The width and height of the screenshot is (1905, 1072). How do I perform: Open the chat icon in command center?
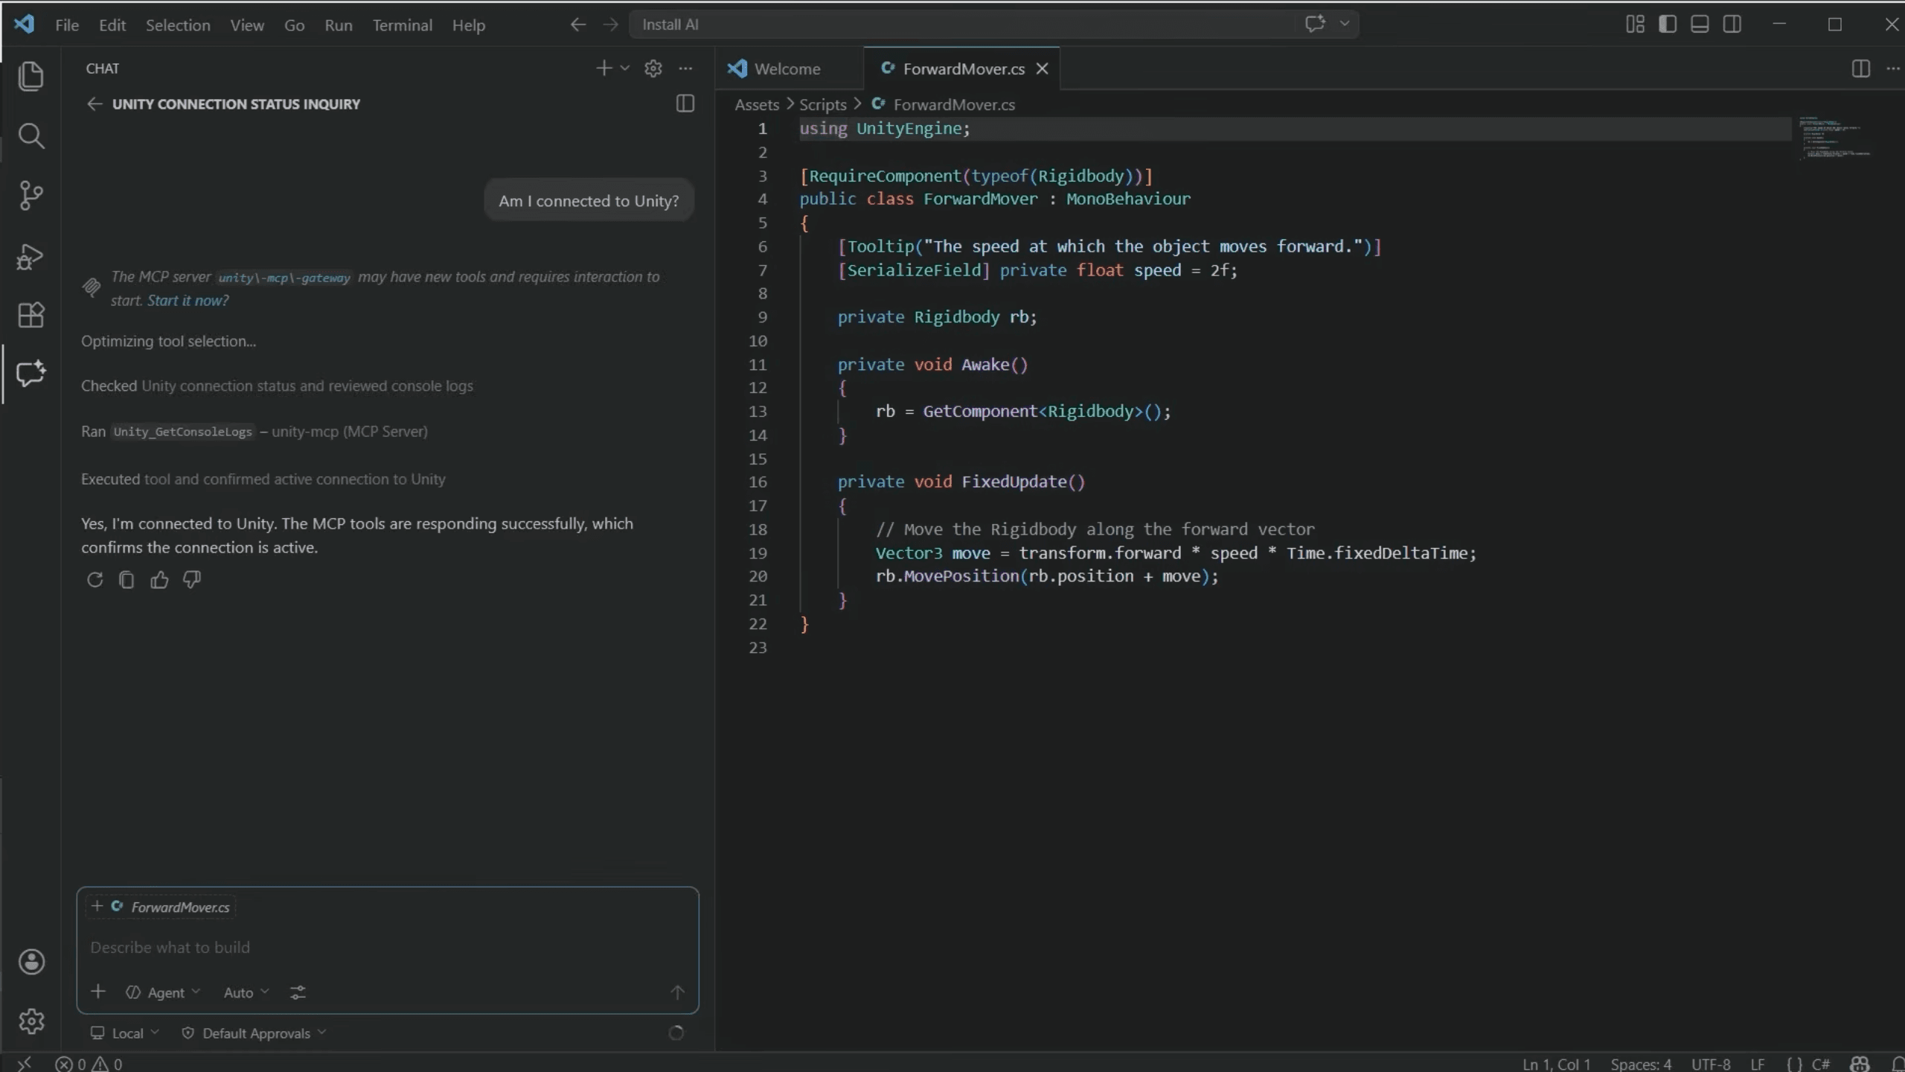[1315, 24]
